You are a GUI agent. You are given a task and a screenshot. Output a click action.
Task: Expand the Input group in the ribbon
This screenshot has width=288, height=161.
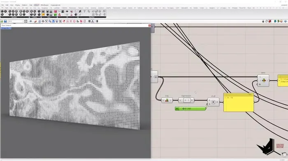tap(49, 17)
